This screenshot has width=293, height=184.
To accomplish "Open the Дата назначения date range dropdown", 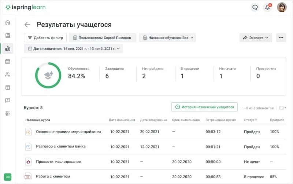I will tap(74, 49).
